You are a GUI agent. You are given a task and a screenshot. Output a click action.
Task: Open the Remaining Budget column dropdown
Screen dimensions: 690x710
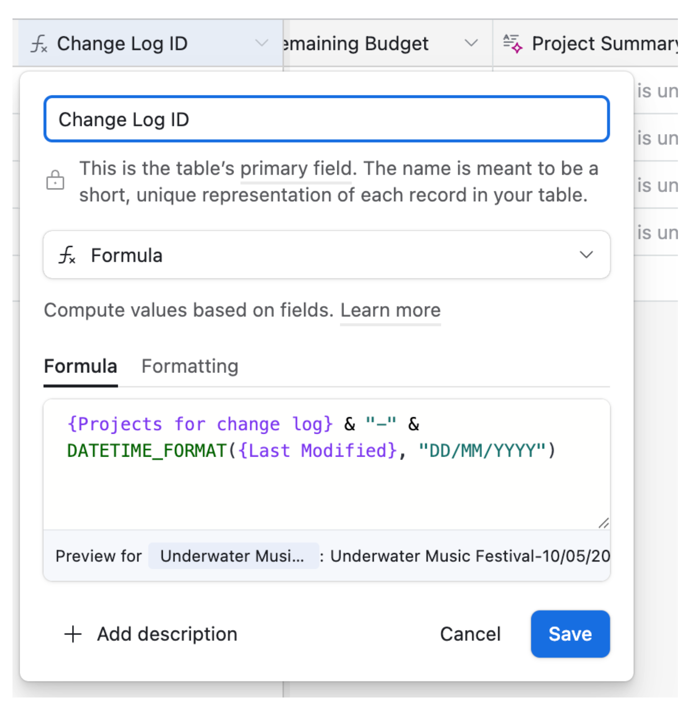[471, 43]
